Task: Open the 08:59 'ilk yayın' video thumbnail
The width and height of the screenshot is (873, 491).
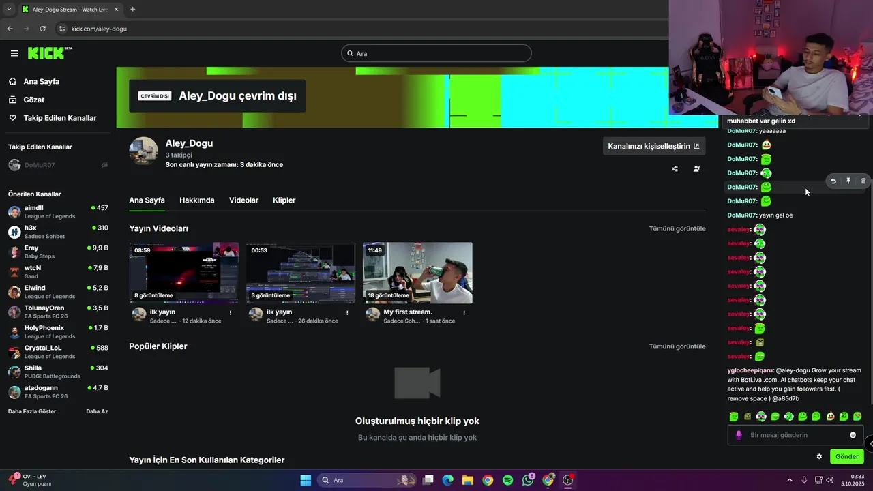Action: [184, 273]
